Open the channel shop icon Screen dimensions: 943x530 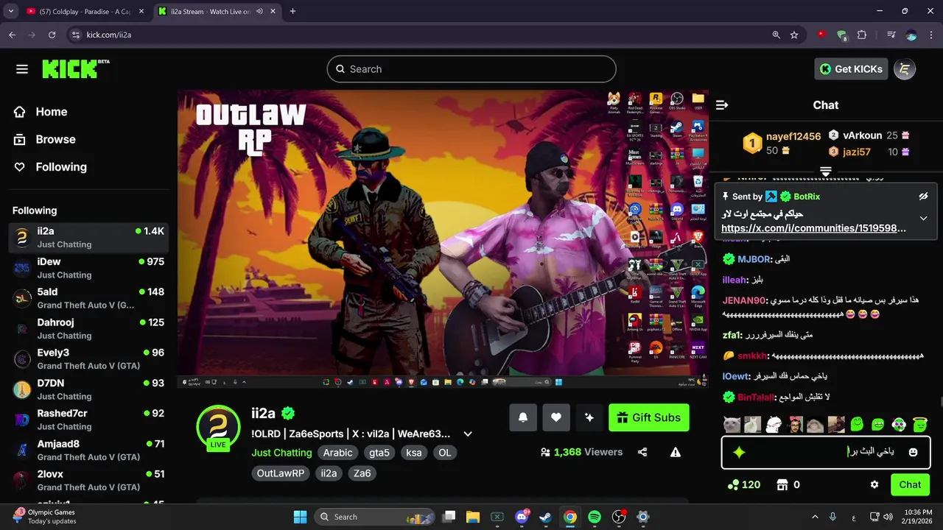point(782,484)
